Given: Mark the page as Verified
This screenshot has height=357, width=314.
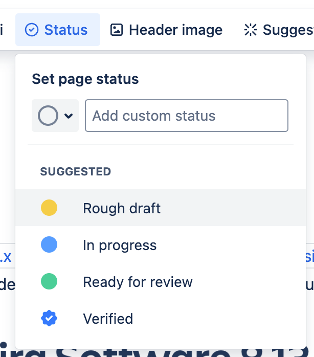Looking at the screenshot, I should [x=108, y=319].
